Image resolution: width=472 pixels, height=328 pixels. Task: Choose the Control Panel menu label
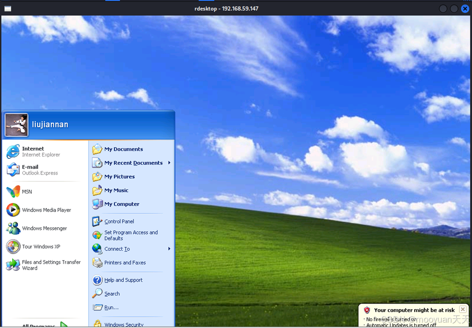pyautogui.click(x=119, y=221)
